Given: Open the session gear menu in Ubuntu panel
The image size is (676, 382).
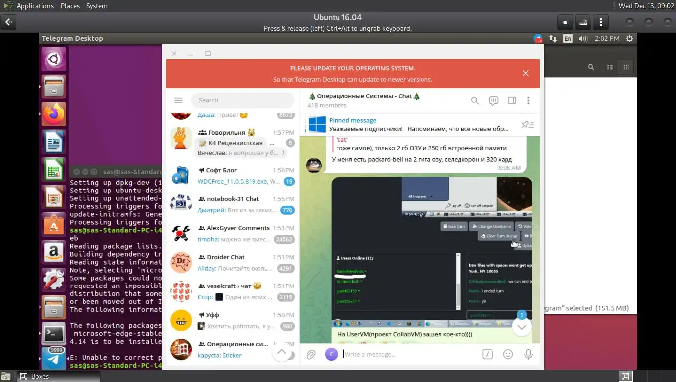Looking at the screenshot, I should pyautogui.click(x=629, y=38).
